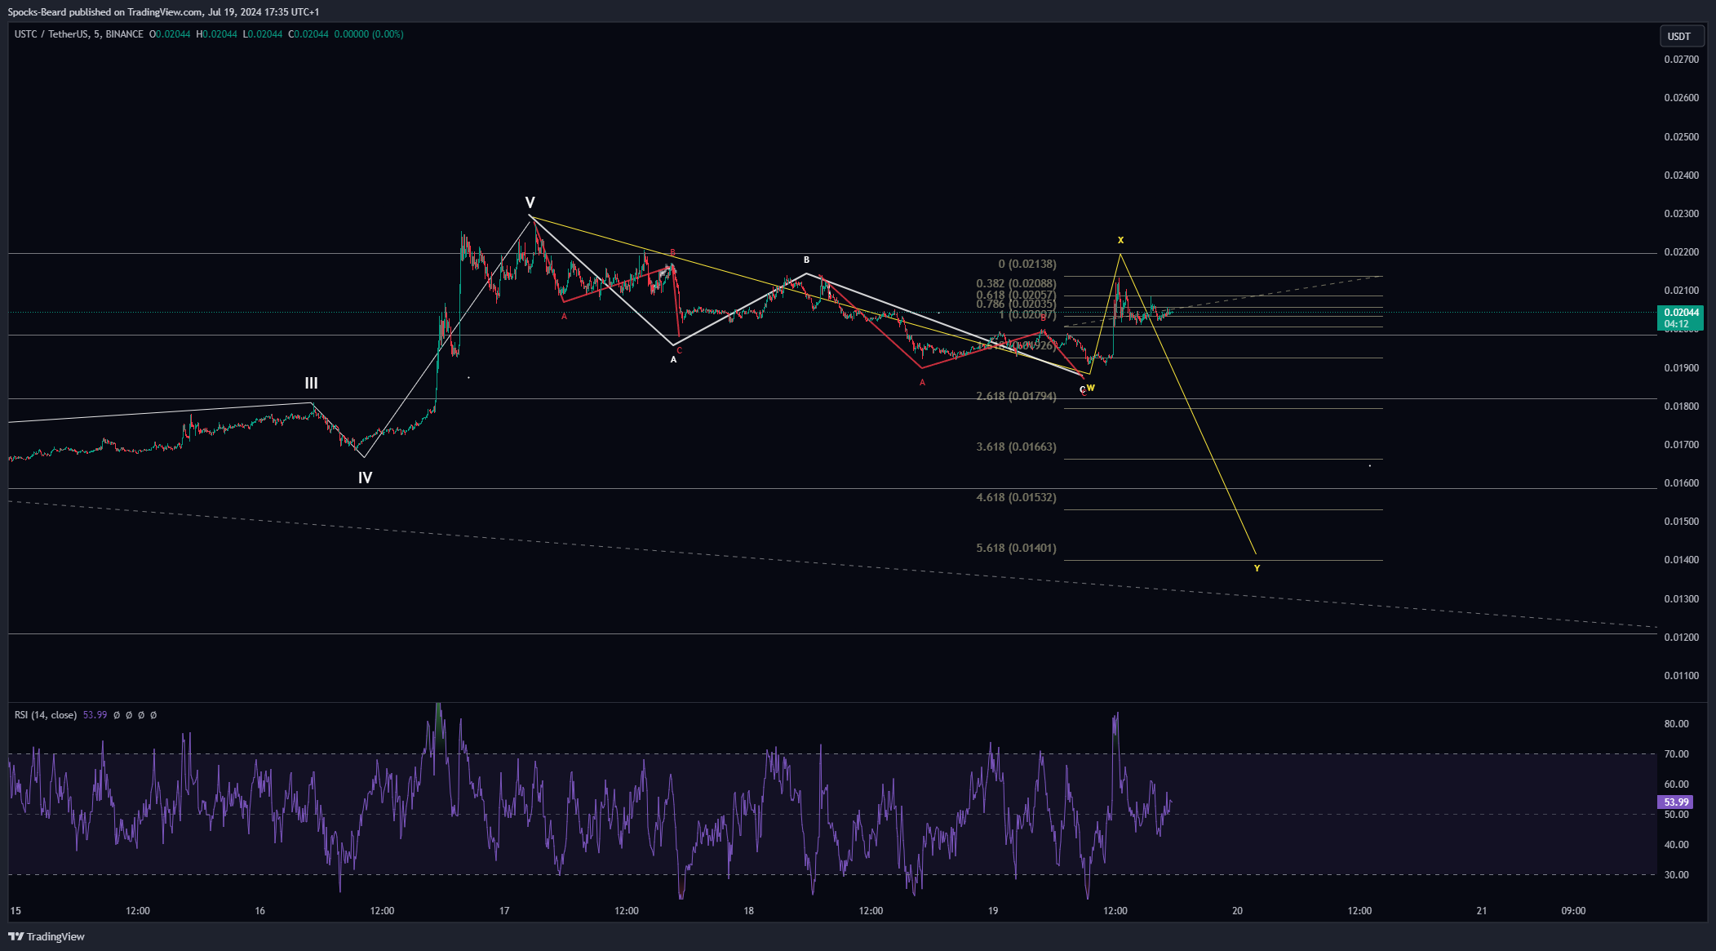
Task: Click the current price tag 0.02044
Action: (x=1681, y=318)
